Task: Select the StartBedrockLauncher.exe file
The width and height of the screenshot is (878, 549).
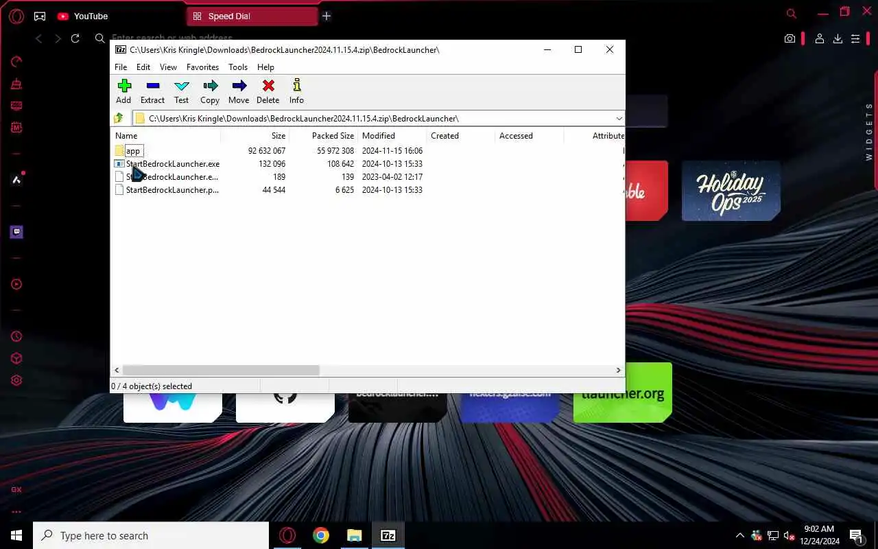Action: [167, 164]
